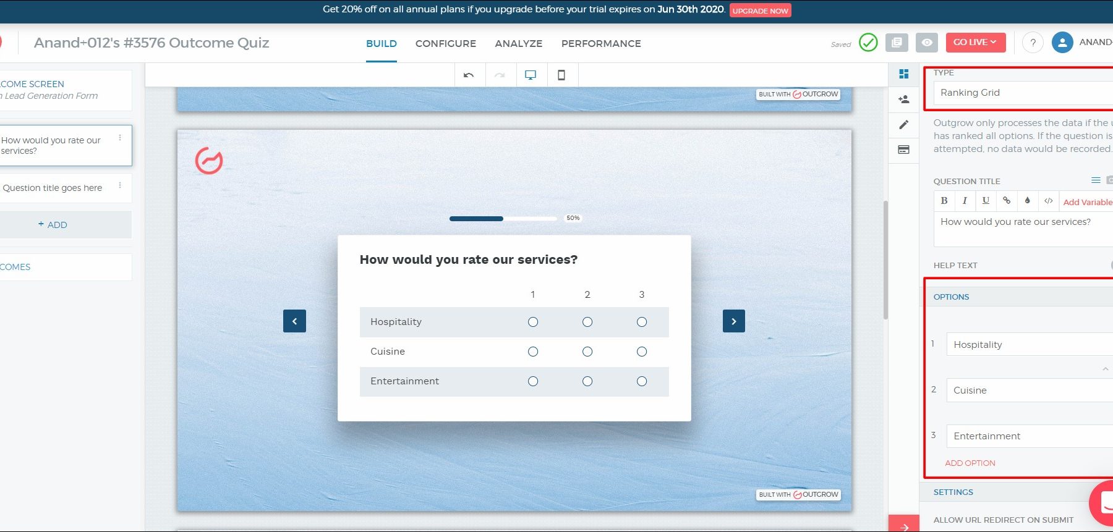Pick text color with the droplet icon
Image resolution: width=1113 pixels, height=532 pixels.
[1028, 201]
